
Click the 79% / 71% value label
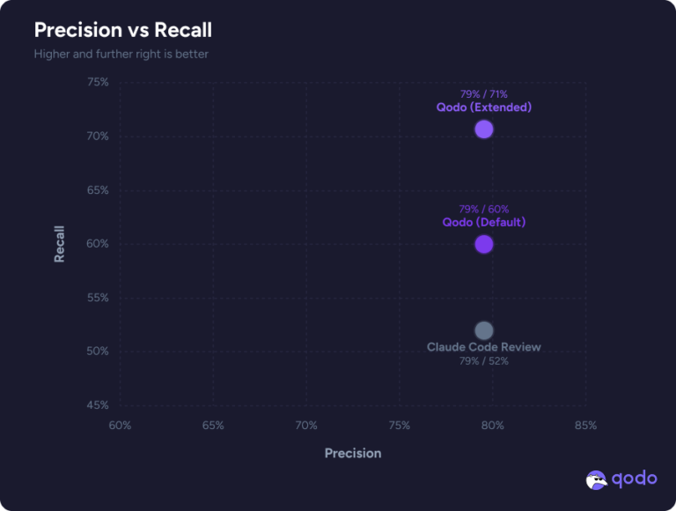(x=484, y=94)
